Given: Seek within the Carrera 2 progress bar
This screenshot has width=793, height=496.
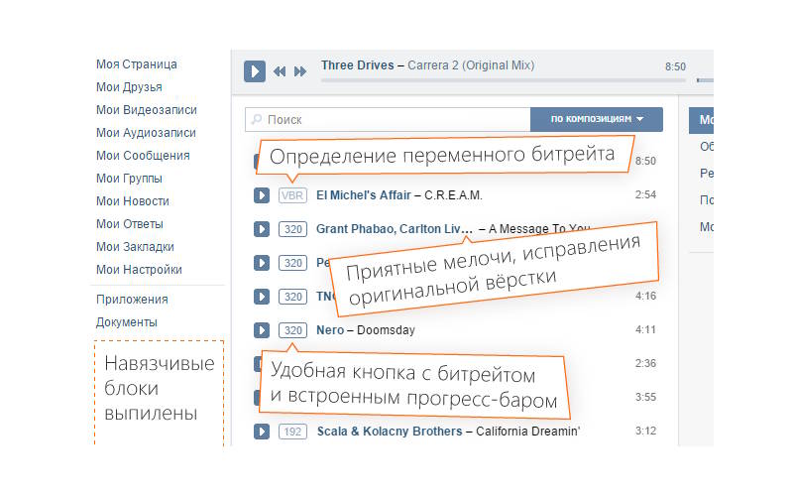Looking at the screenshot, I should [504, 80].
